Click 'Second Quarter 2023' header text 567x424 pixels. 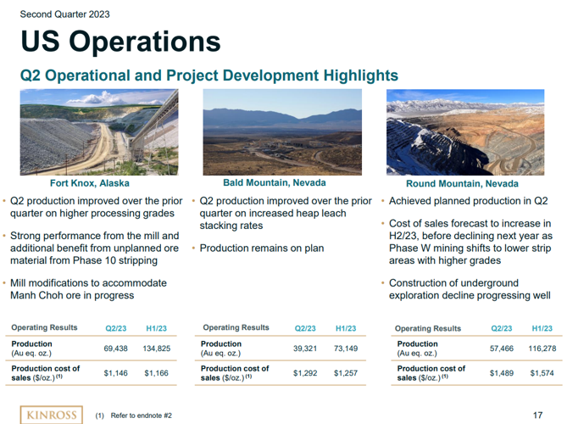coord(64,14)
